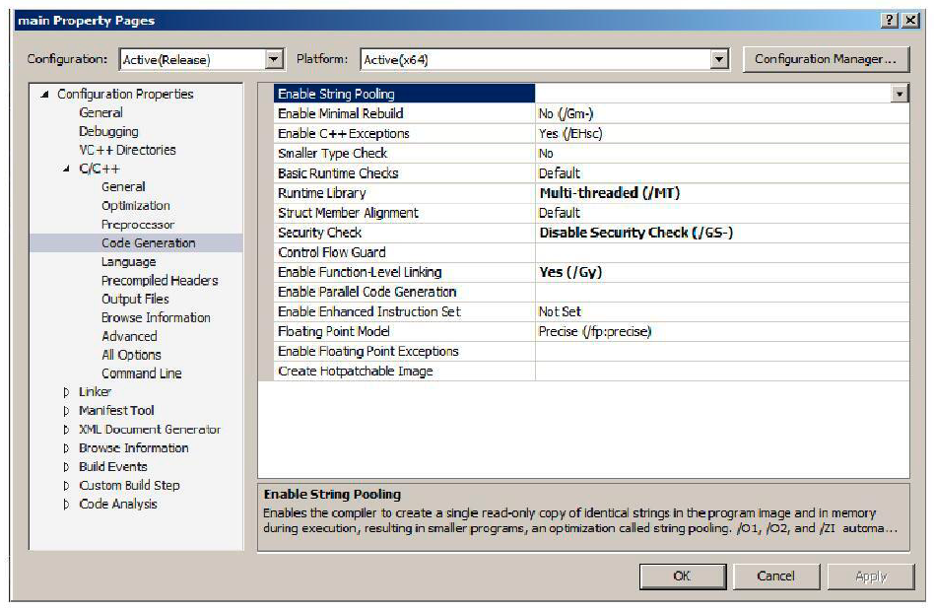Open Enable String Pooling value dropdown arrow
Viewport: 934px width, 610px height.
[899, 94]
